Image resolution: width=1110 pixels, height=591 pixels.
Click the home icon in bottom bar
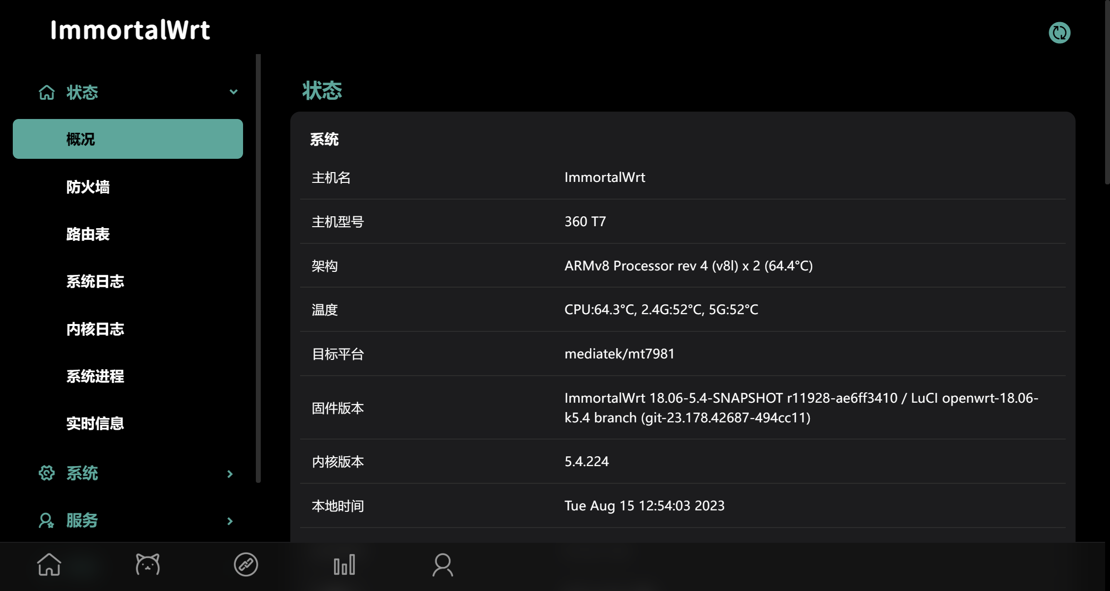click(x=49, y=564)
